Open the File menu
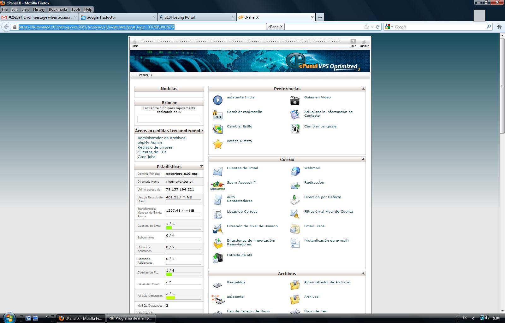 tap(5, 9)
